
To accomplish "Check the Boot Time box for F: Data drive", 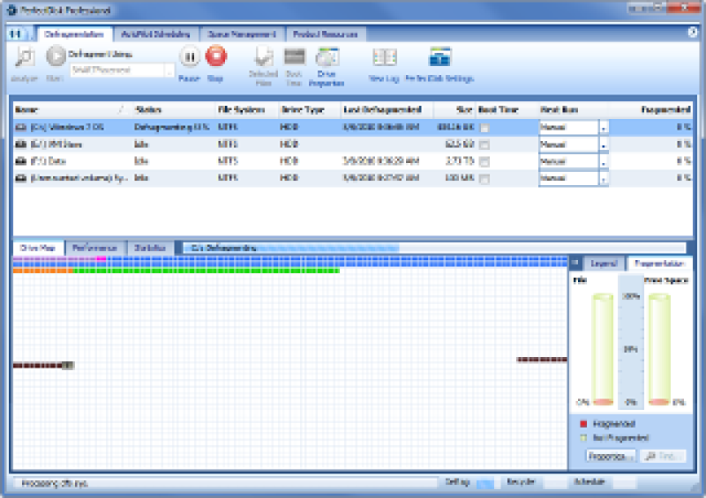I will pyautogui.click(x=484, y=161).
